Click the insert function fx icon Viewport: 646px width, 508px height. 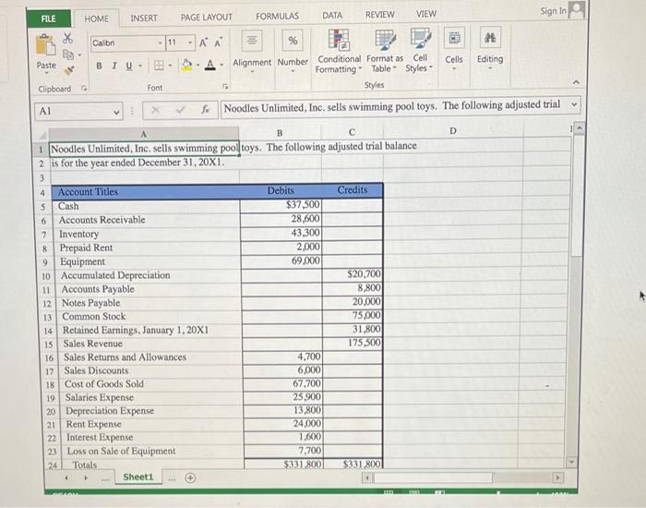click(205, 109)
